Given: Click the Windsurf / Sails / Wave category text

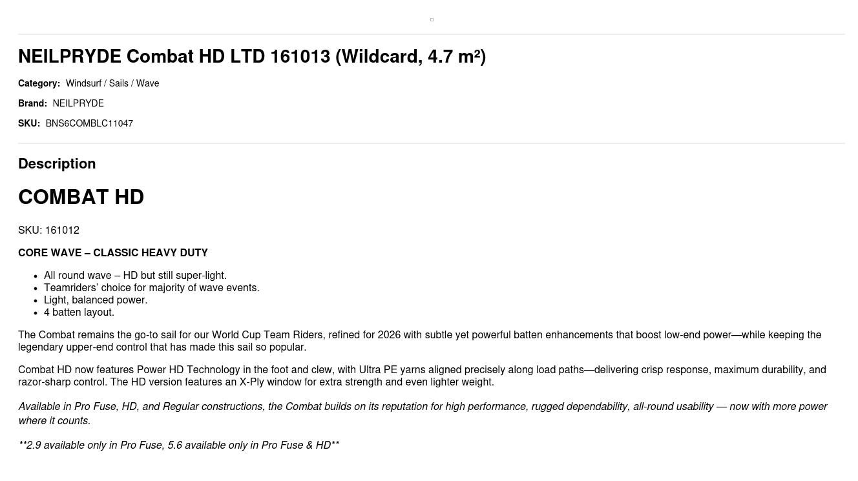Looking at the screenshot, I should click(x=112, y=83).
